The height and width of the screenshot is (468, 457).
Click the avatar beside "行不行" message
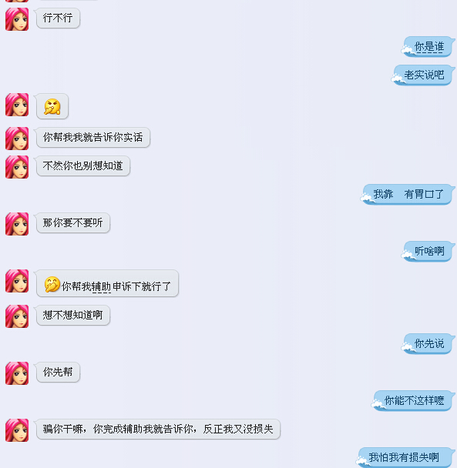(x=17, y=19)
